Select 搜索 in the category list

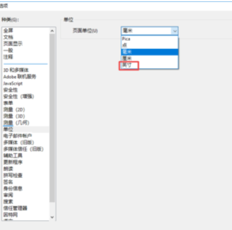pyautogui.click(x=8, y=201)
